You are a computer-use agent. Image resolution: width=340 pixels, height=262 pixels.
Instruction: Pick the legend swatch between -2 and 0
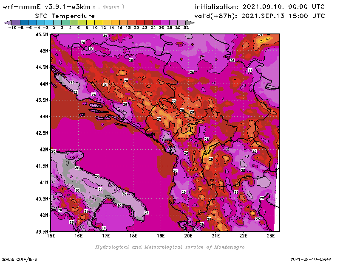tap(49, 22)
